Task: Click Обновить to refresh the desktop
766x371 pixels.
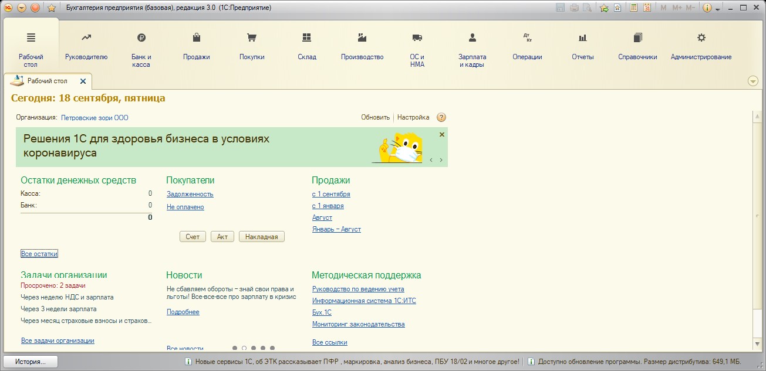Action: [375, 117]
